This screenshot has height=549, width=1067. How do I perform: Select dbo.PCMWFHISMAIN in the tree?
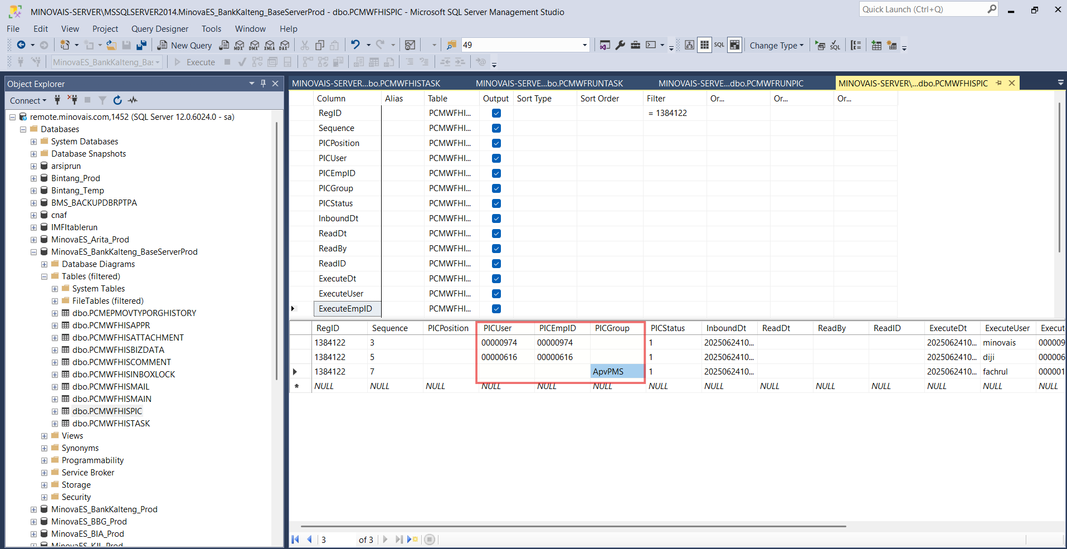112,399
